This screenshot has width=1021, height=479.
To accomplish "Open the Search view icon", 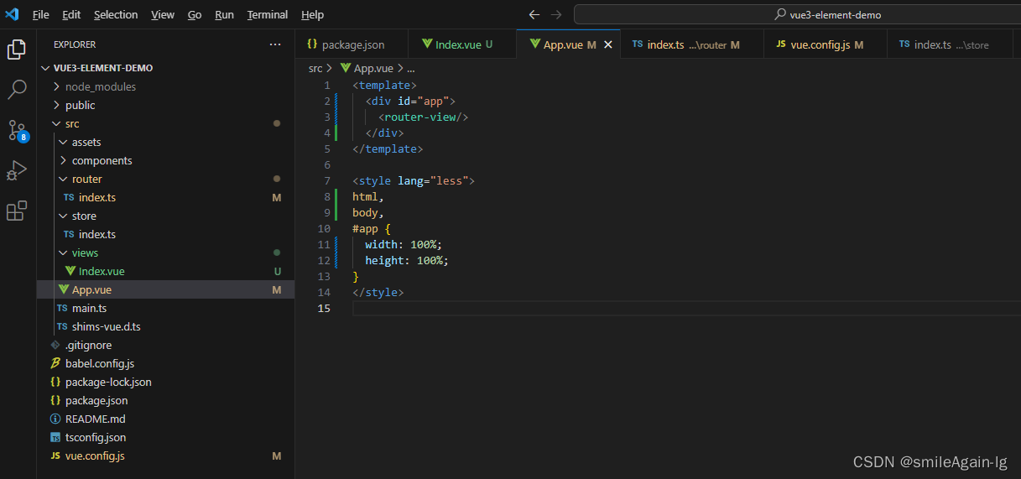I will pos(17,90).
